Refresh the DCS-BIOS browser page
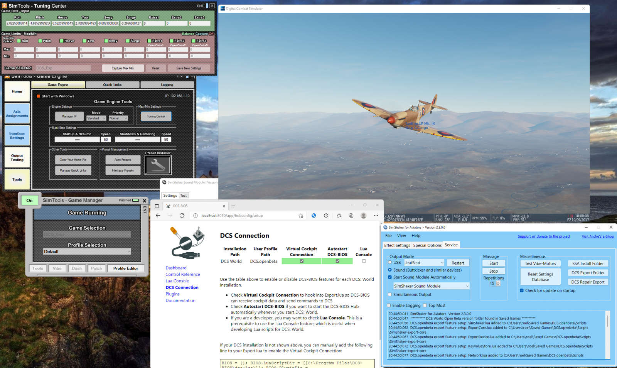The image size is (617, 368). (x=182, y=216)
